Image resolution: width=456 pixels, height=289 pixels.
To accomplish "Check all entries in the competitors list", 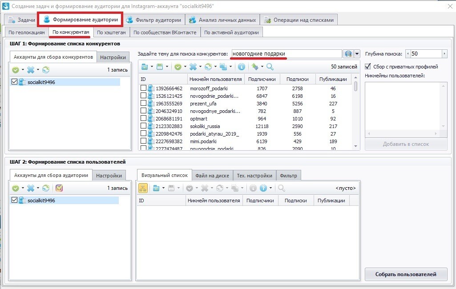I will (x=178, y=67).
